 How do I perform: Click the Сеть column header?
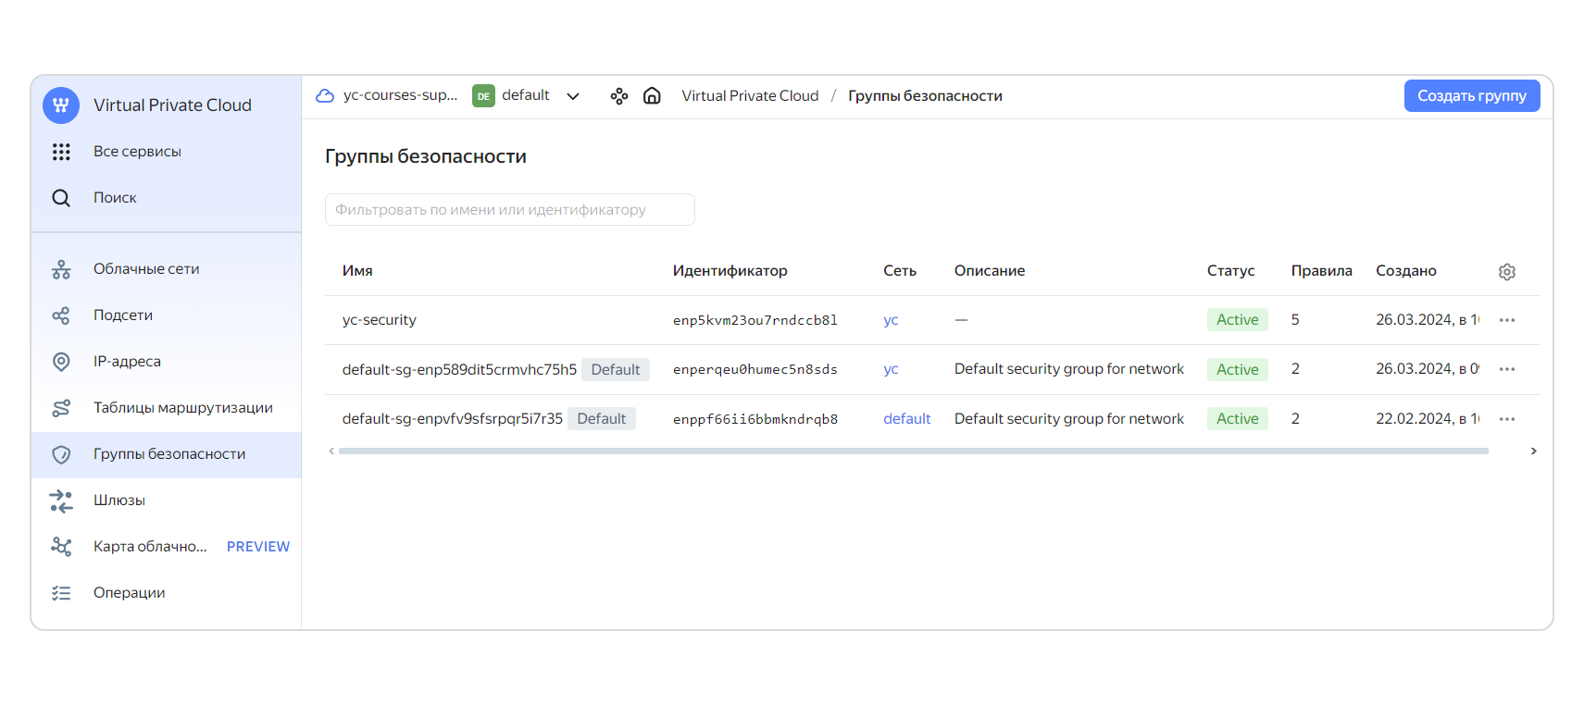coord(900,271)
